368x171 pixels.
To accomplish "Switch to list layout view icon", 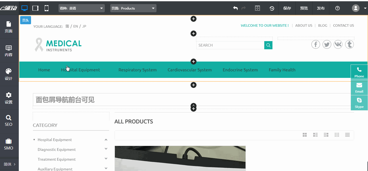I will [x=347, y=135].
